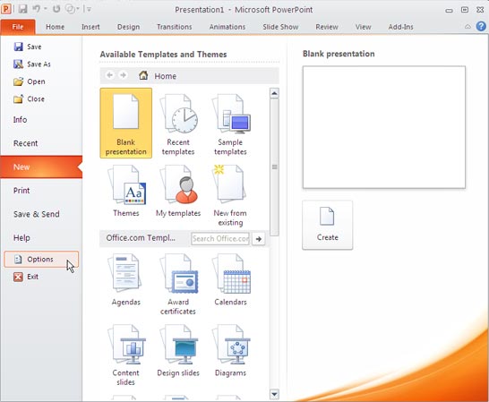Open Agendas Office.com templates

126,279
